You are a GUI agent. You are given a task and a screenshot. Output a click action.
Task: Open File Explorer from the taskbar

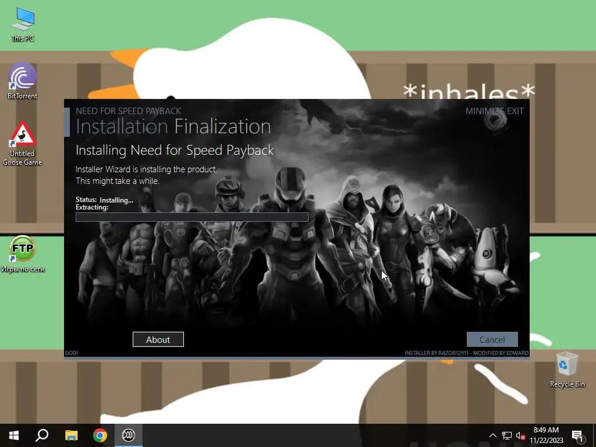tap(71, 435)
